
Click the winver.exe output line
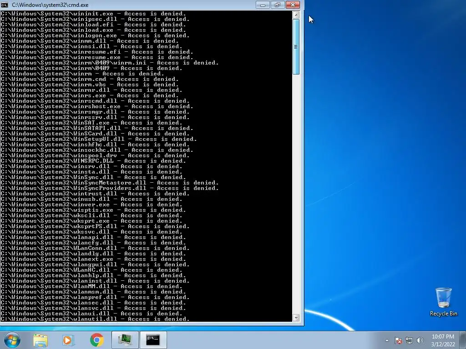pyautogui.click(x=91, y=204)
